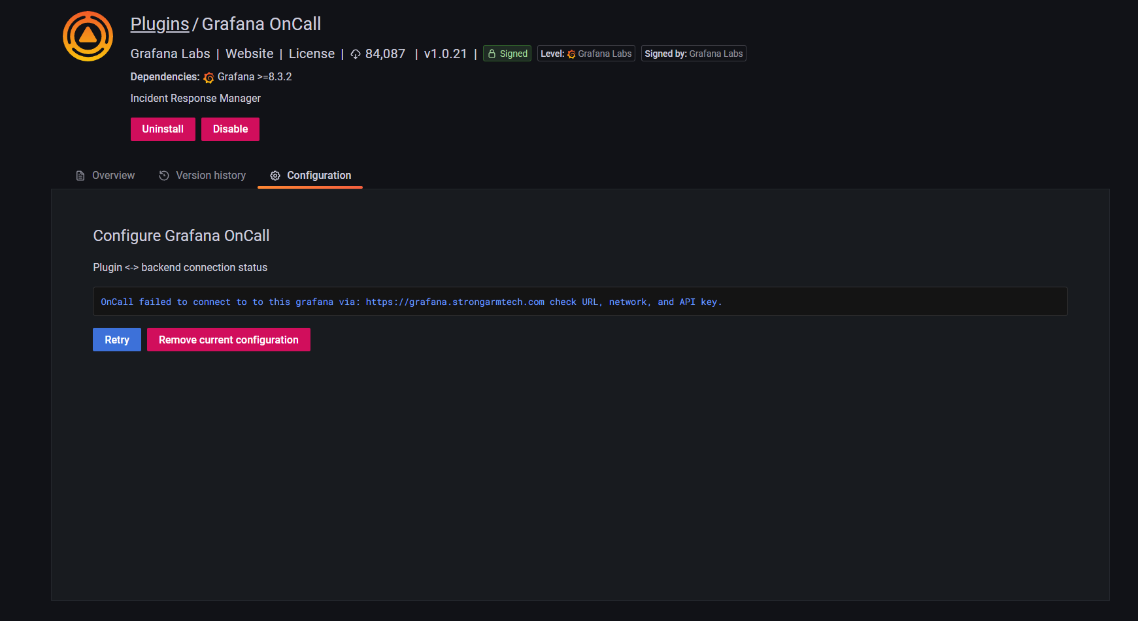Click the Signed lock badge
The width and height of the screenshot is (1138, 621).
click(x=507, y=54)
